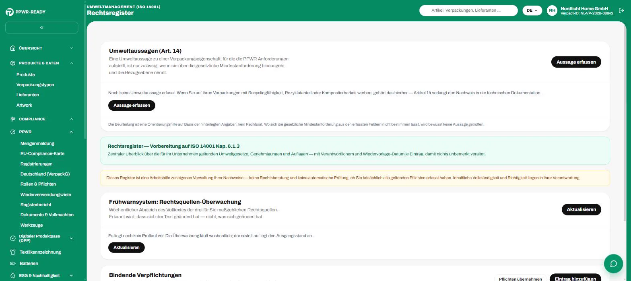The width and height of the screenshot is (631, 281).
Task: Click the Nordlicht Home GmbH company name
Action: [x=584, y=8]
